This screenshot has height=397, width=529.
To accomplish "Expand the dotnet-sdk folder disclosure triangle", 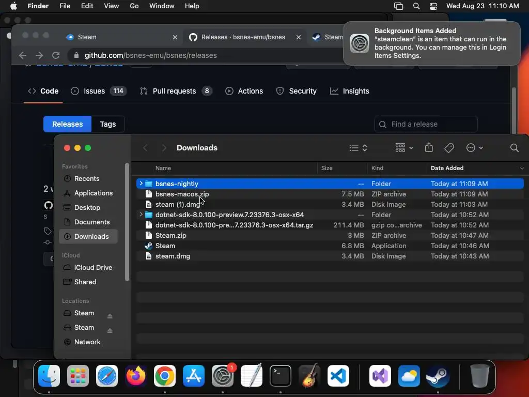I will [x=141, y=215].
